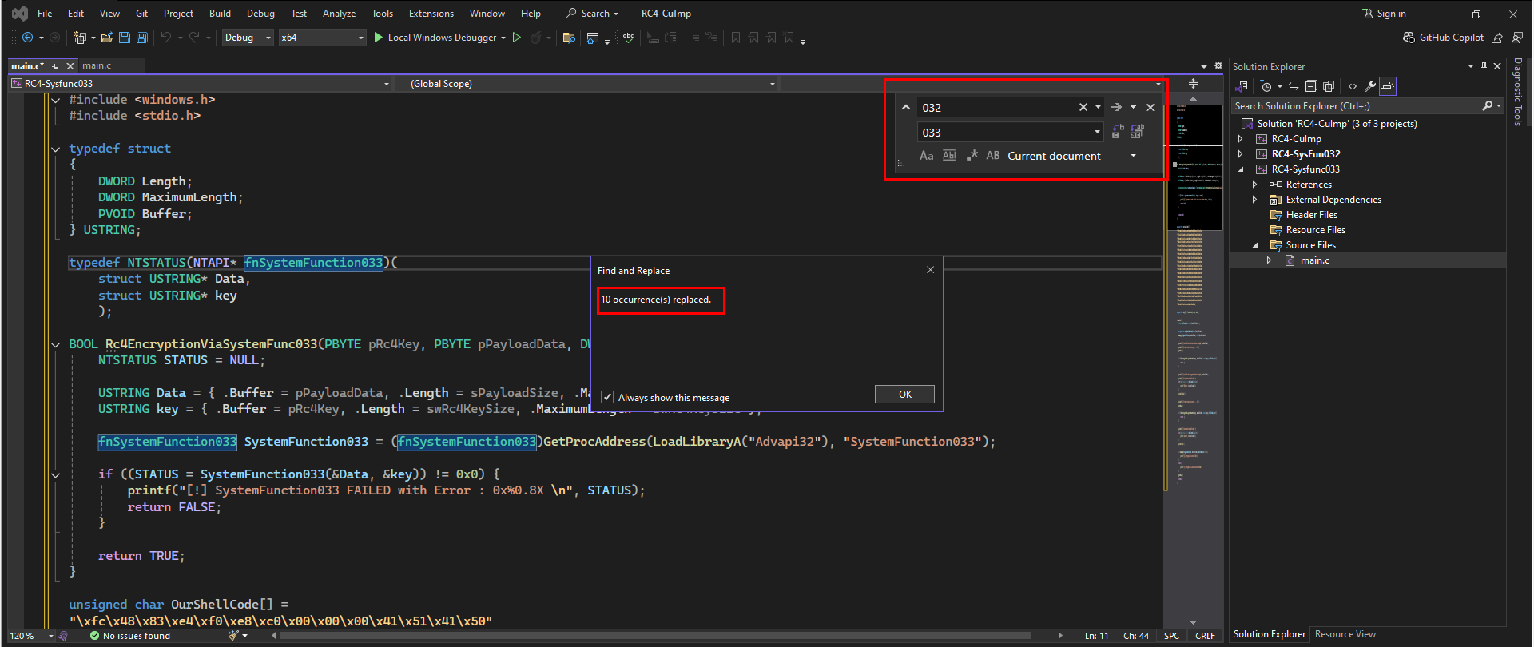Click Sync with Active Document icon

click(x=1293, y=86)
